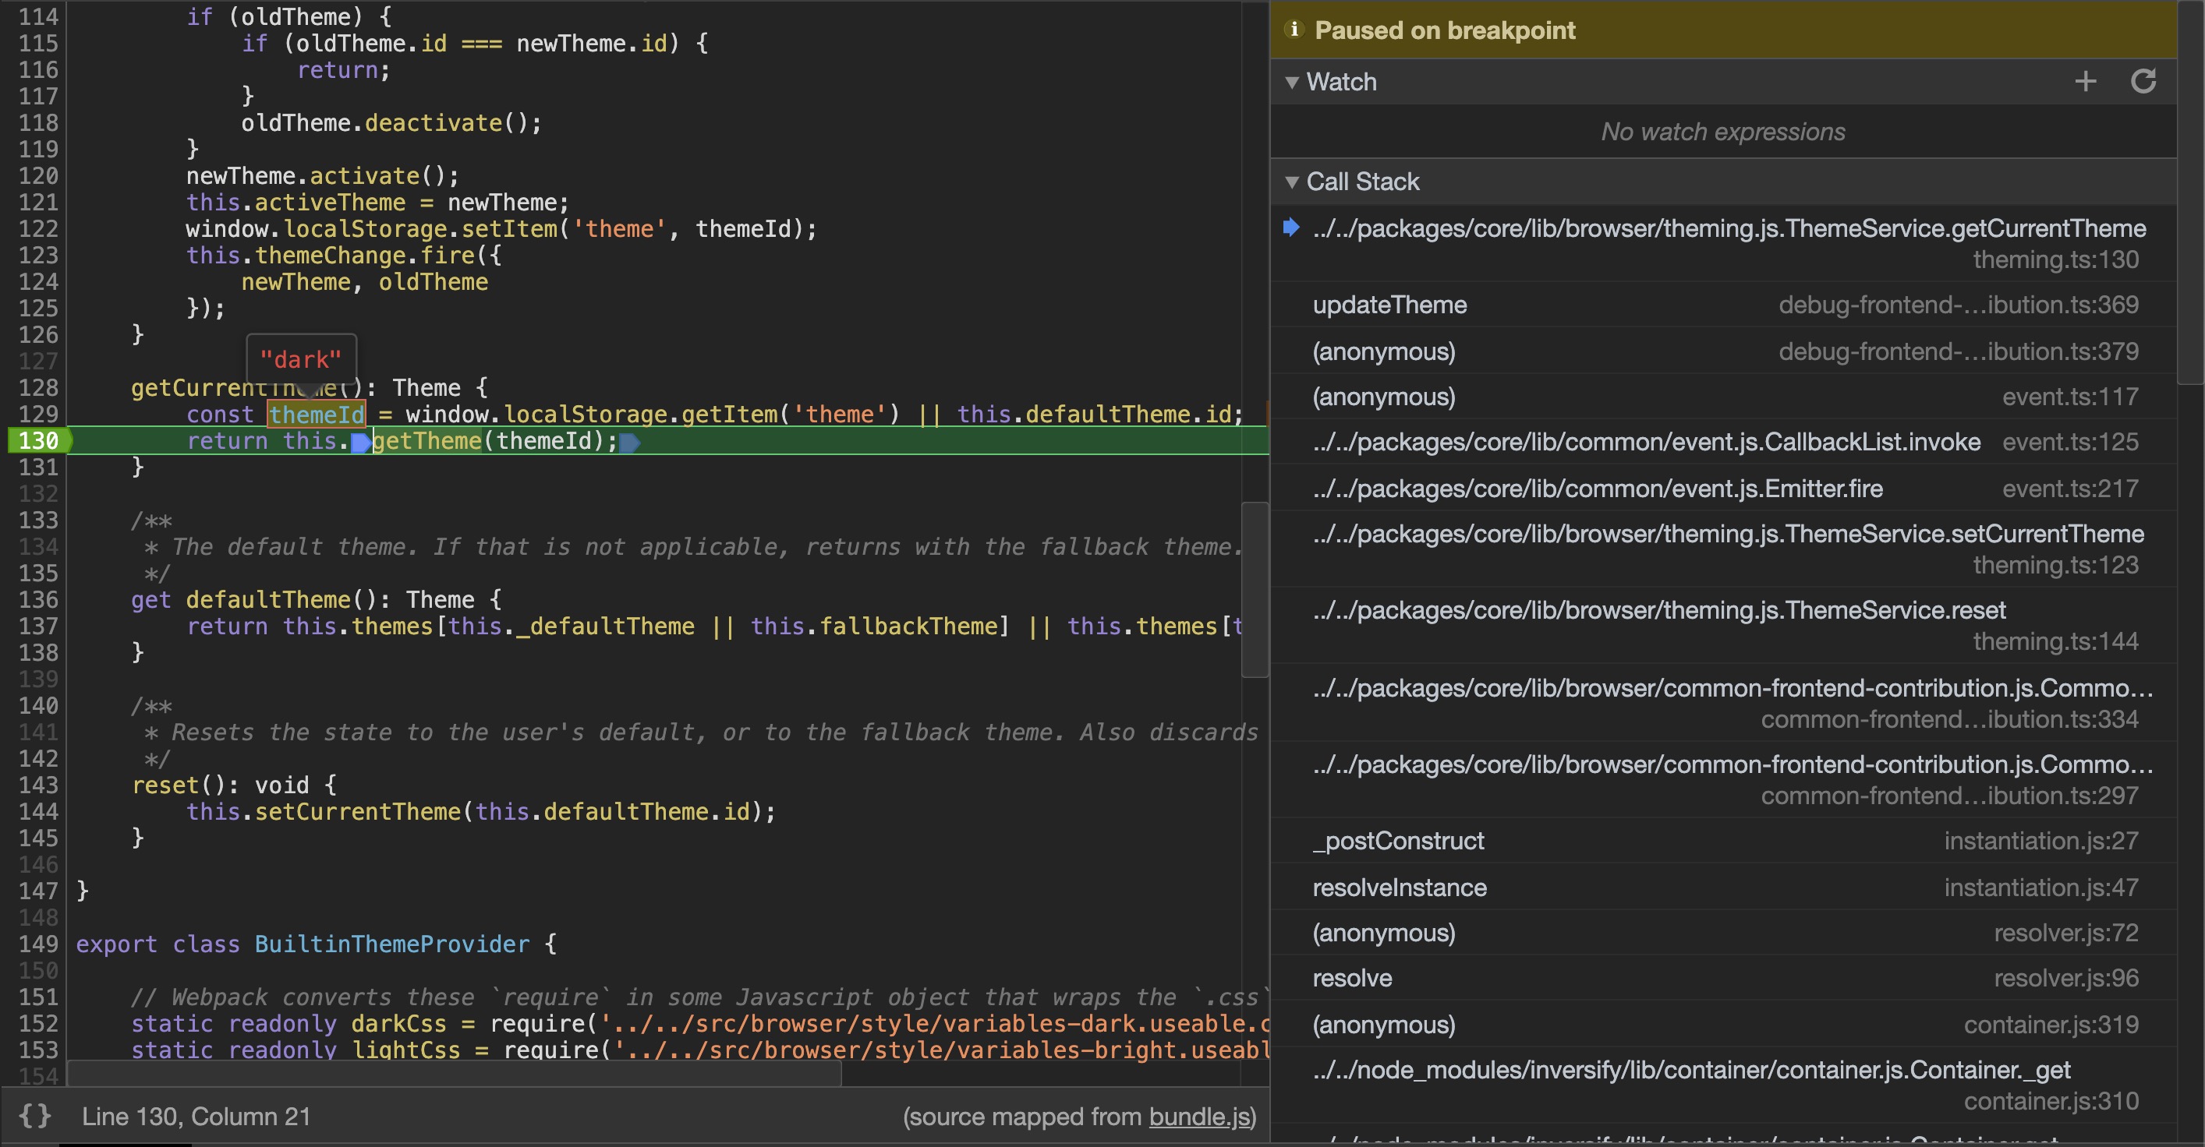Set a breakpoint on line number 144
Viewport: 2205px width, 1147px height.
point(37,811)
